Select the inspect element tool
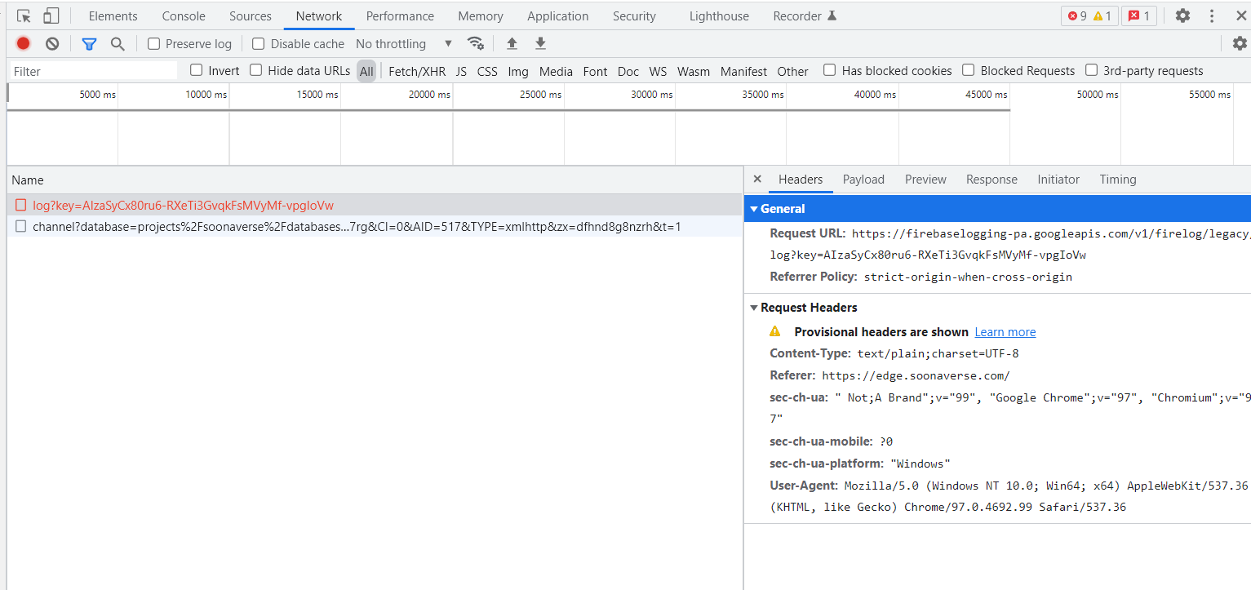 point(22,16)
